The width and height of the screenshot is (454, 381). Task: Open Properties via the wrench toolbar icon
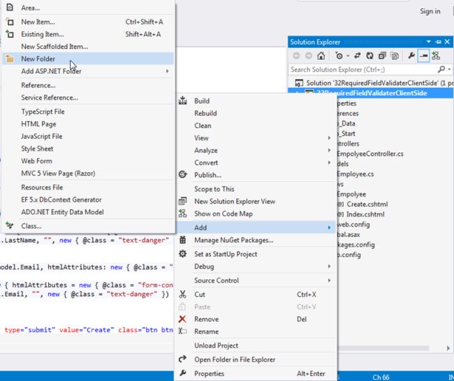tap(411, 56)
